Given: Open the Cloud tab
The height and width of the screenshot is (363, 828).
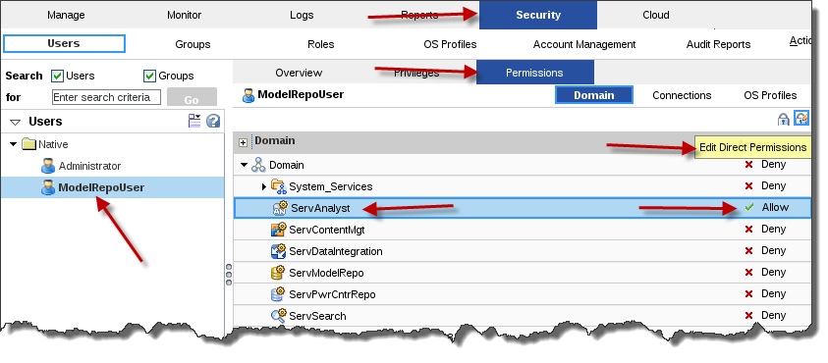Looking at the screenshot, I should tap(656, 15).
